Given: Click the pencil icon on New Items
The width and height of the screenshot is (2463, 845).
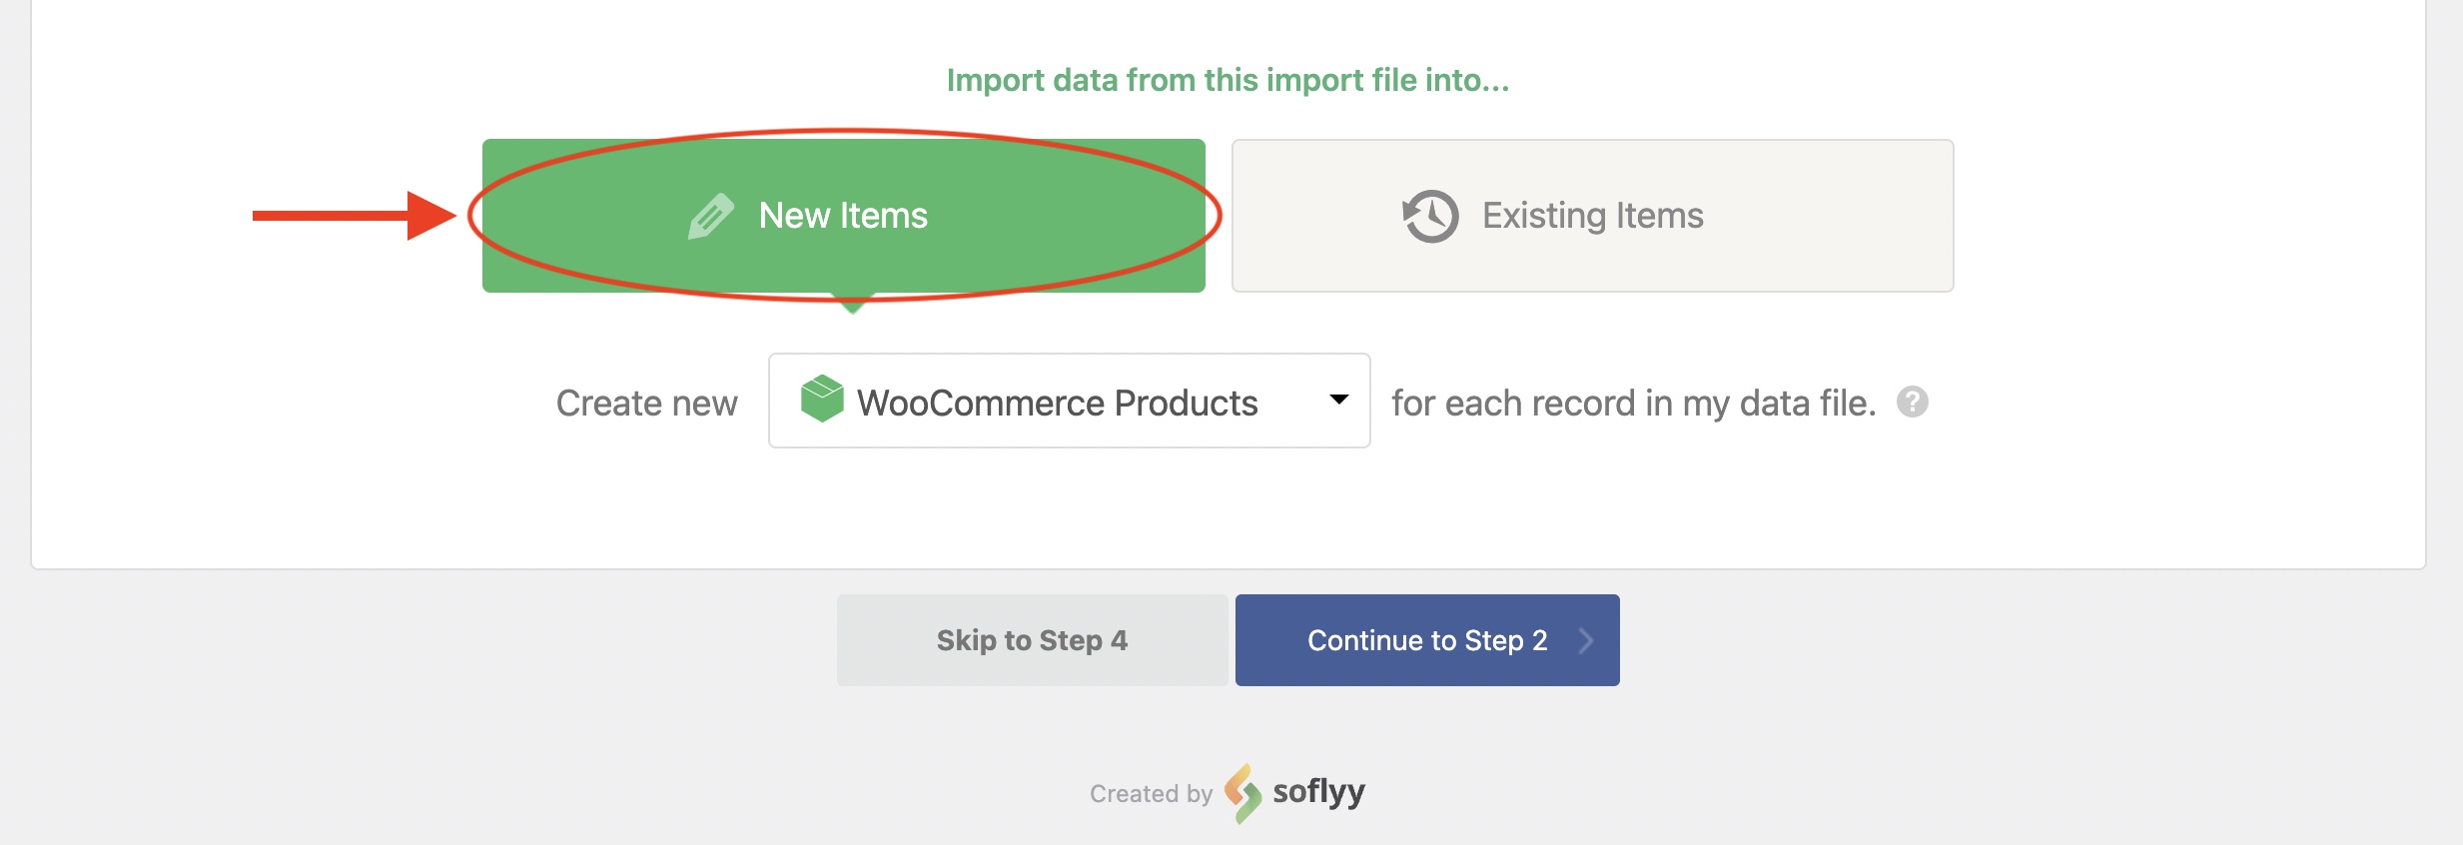Looking at the screenshot, I should tap(710, 216).
